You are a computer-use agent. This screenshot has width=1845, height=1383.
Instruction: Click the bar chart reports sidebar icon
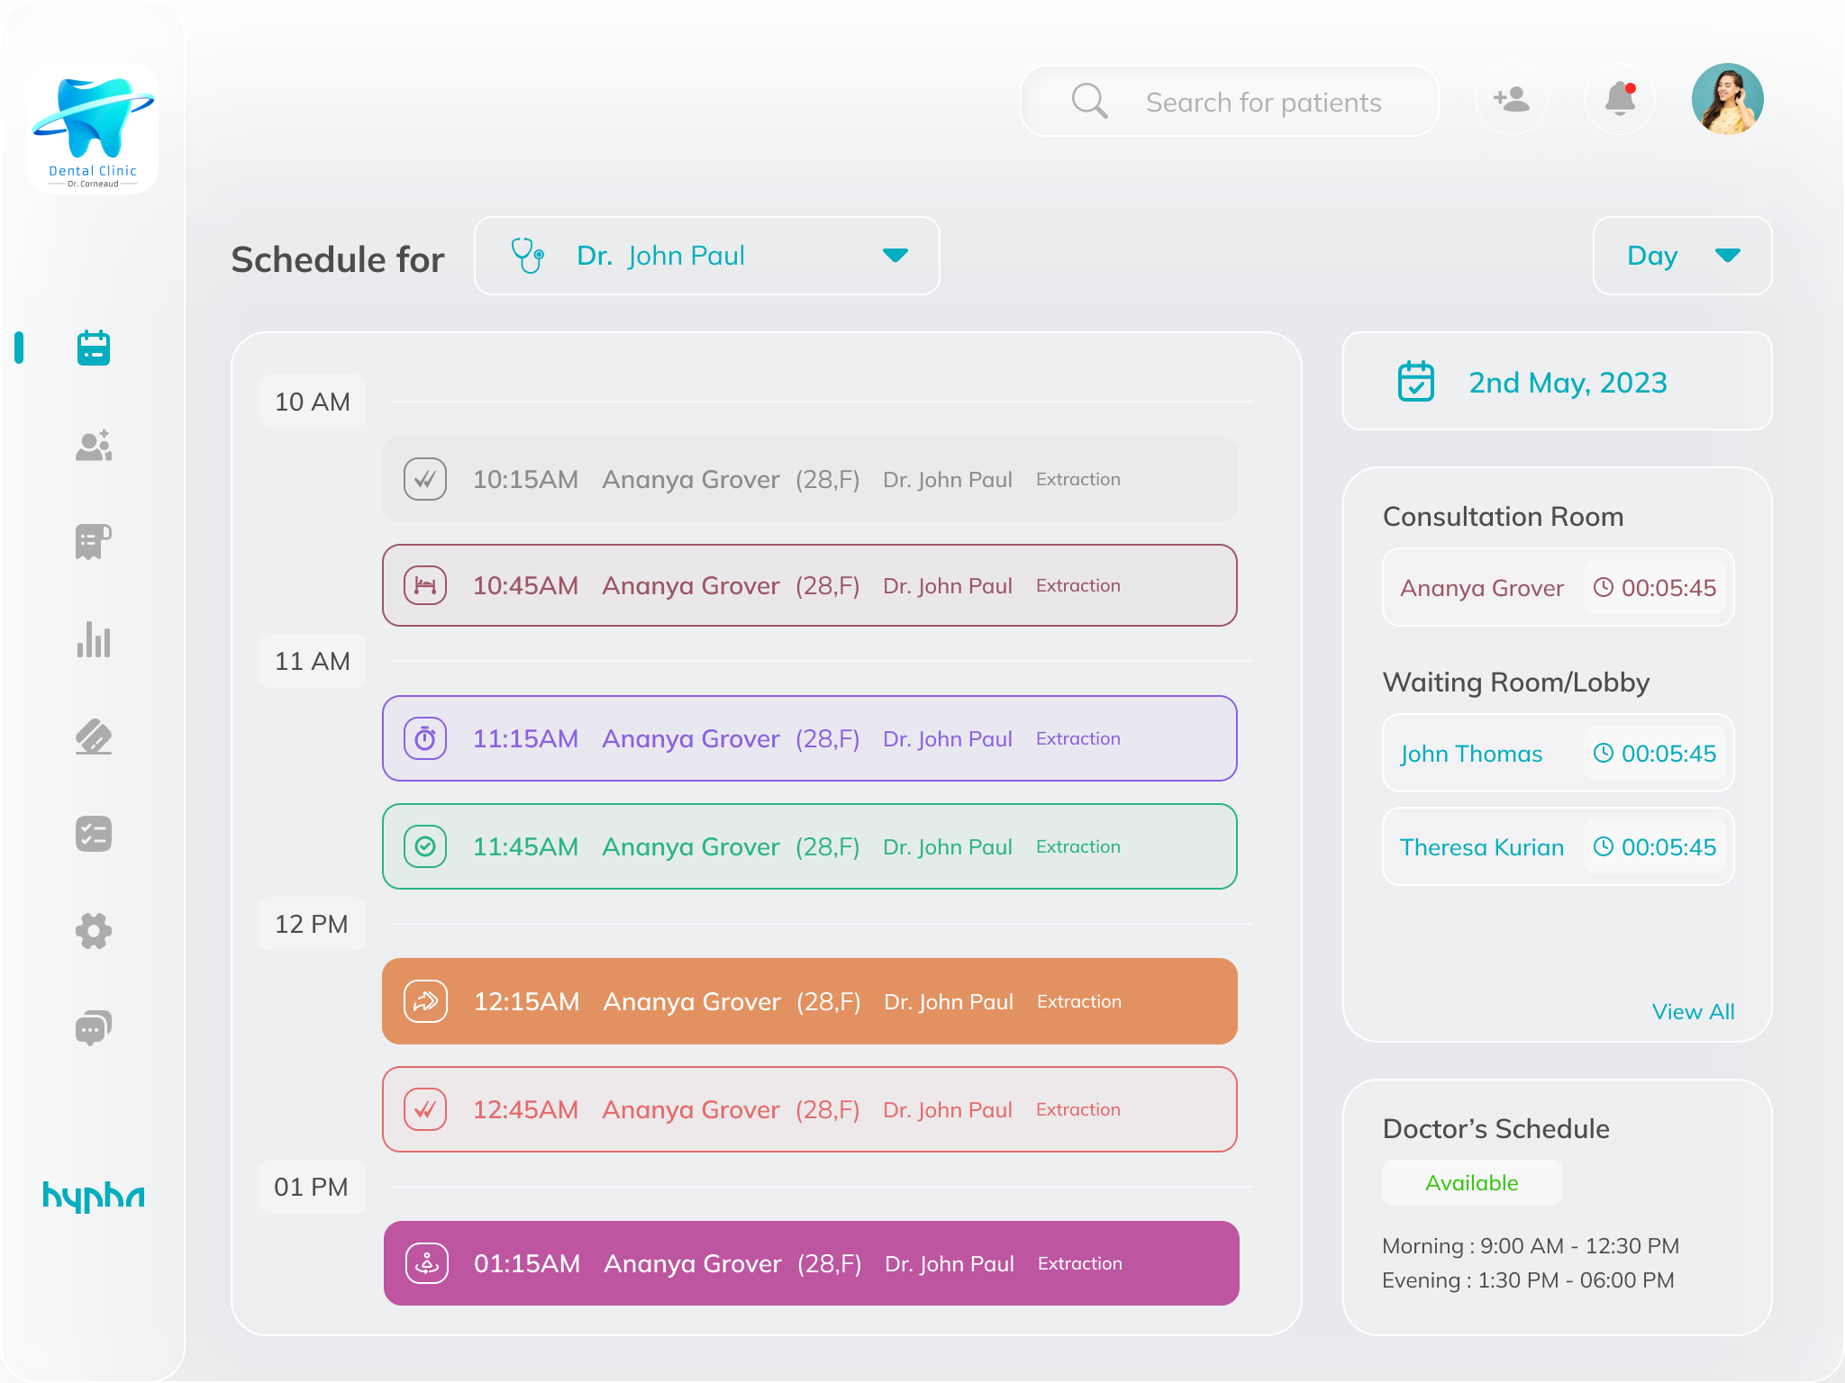tap(93, 640)
